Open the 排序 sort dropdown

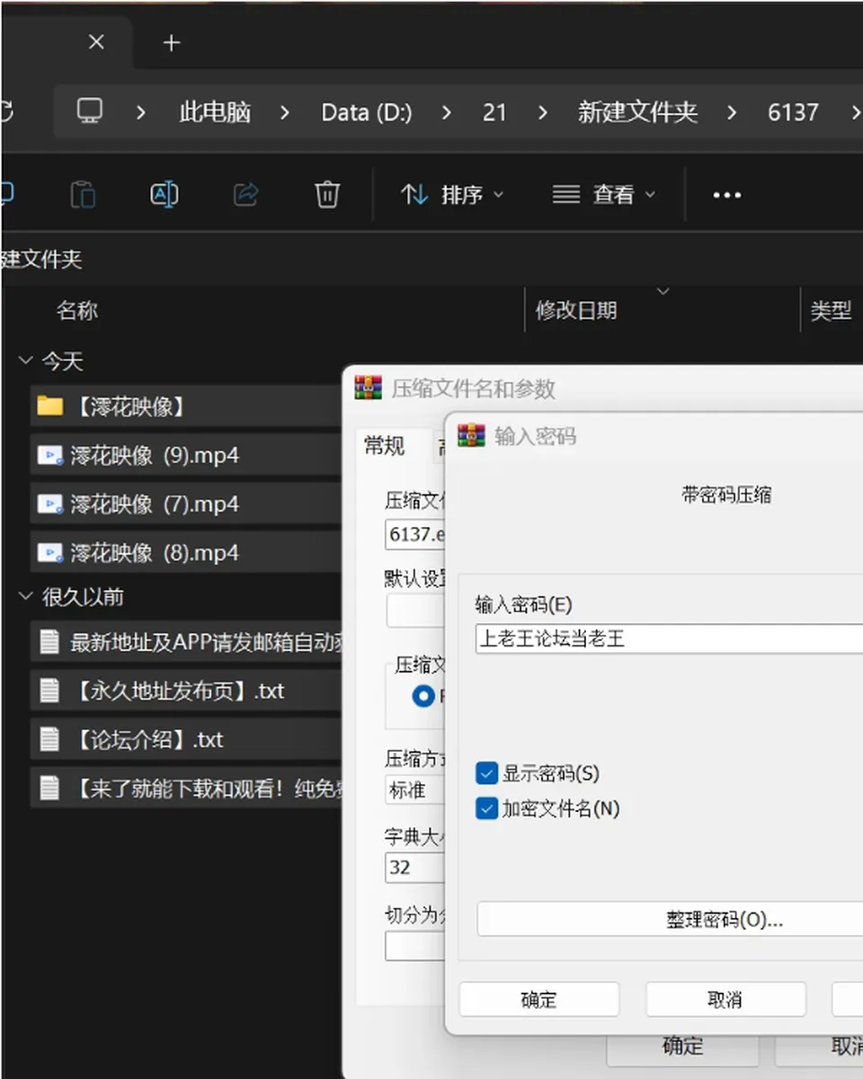point(452,194)
